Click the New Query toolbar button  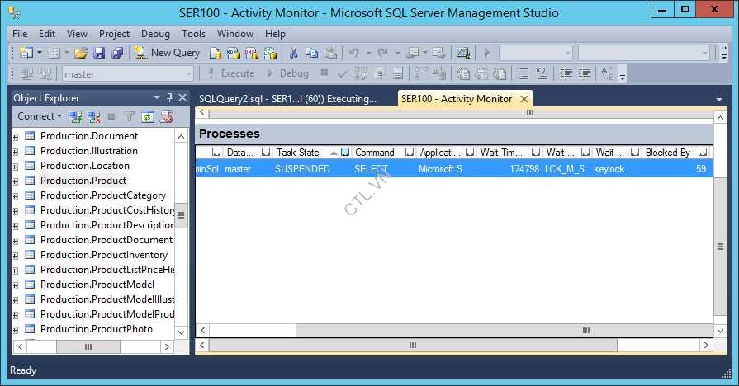[x=168, y=53]
